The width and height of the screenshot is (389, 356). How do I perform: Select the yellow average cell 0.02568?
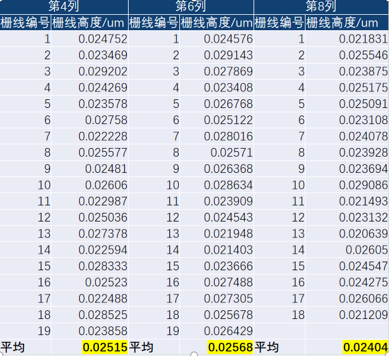click(230, 347)
